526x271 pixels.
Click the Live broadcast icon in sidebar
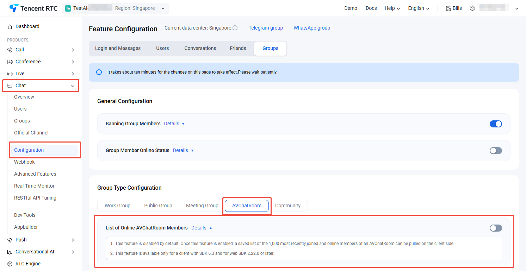click(x=10, y=74)
